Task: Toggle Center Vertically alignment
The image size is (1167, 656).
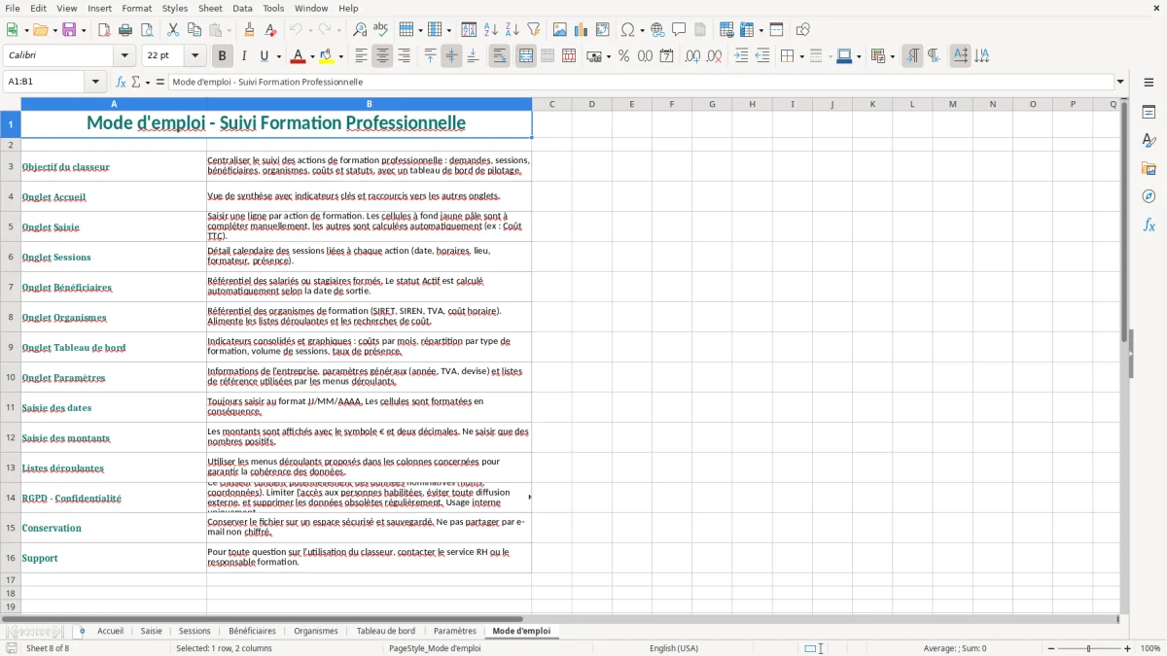Action: click(451, 56)
